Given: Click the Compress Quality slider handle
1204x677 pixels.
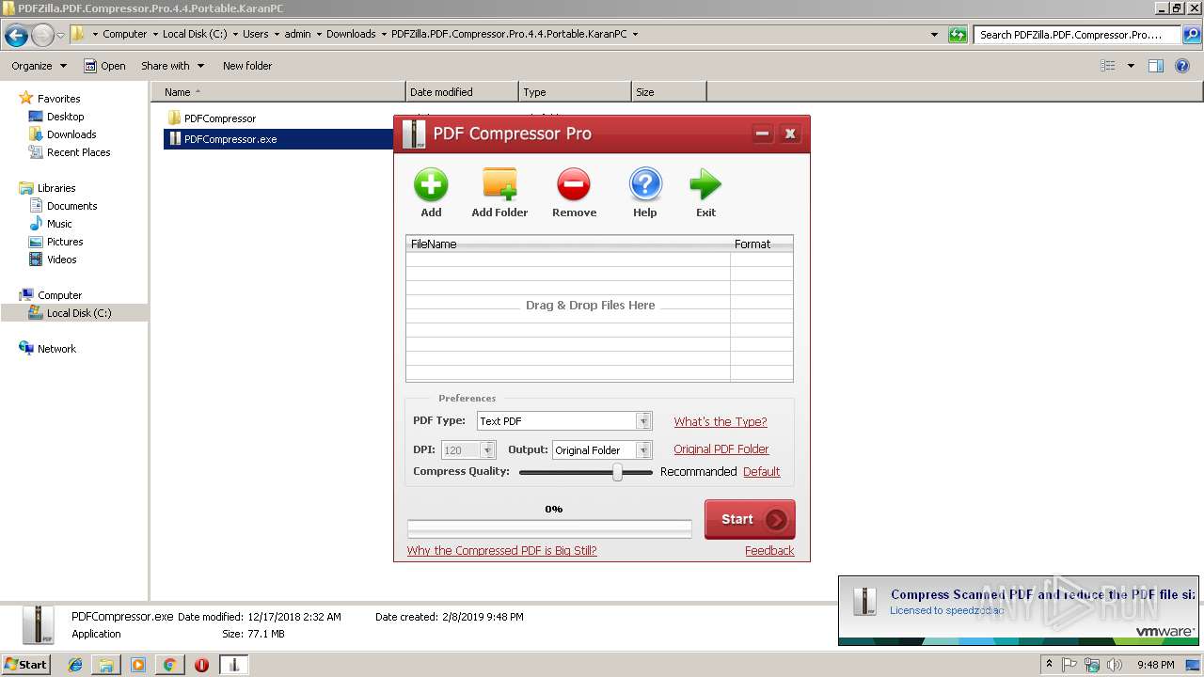Looking at the screenshot, I should coord(617,472).
